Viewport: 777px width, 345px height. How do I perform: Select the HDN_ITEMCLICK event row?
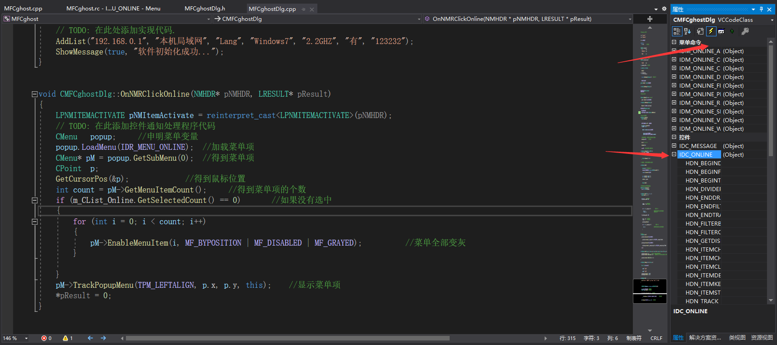(703, 267)
